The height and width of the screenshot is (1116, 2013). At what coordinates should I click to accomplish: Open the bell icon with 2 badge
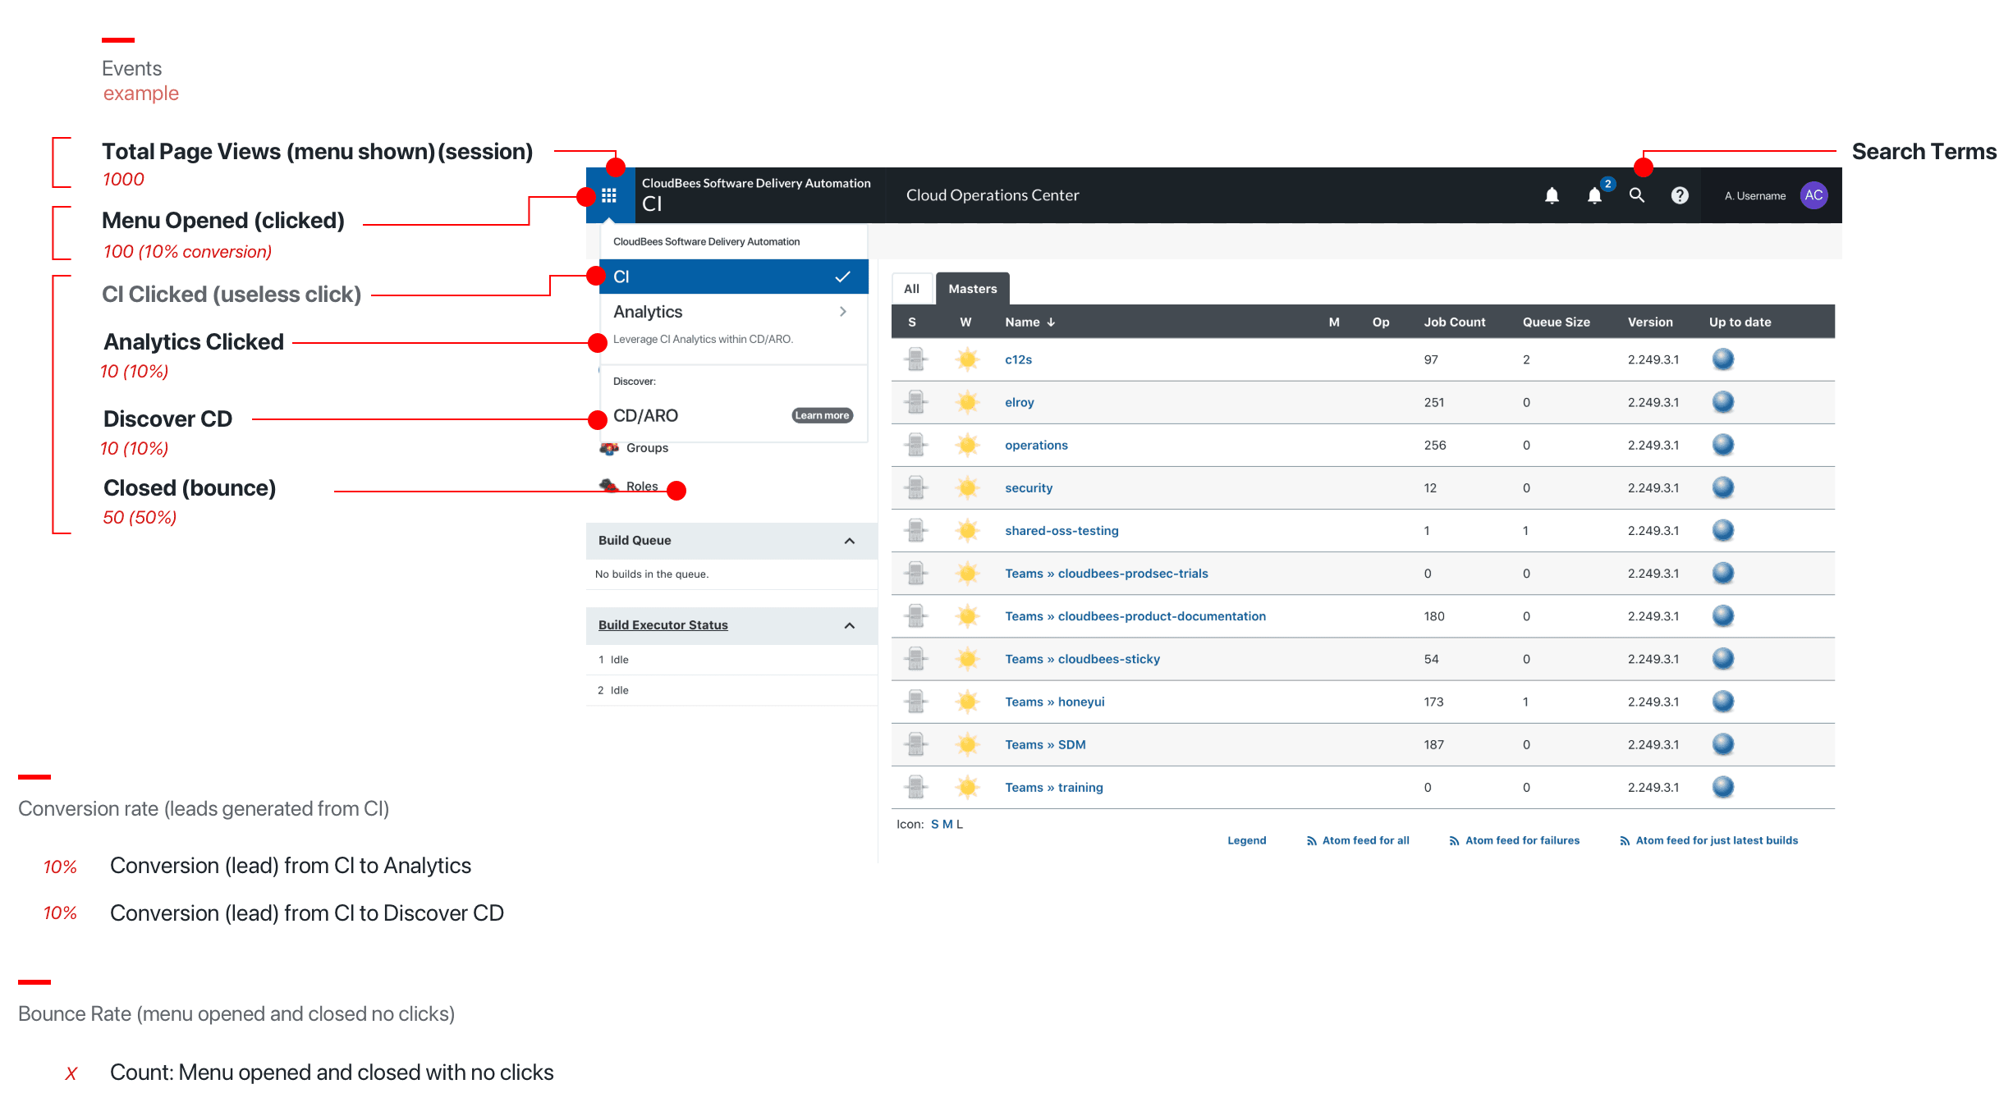[x=1594, y=195]
